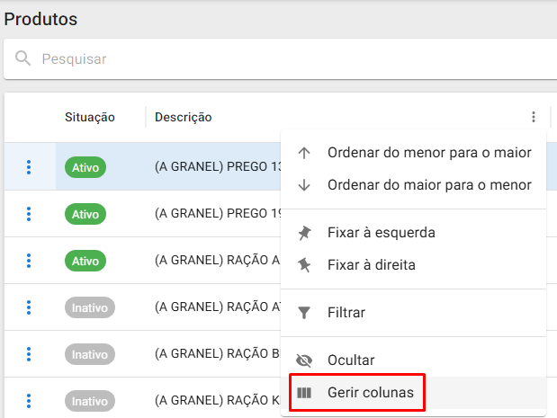Viewport: 557px width, 418px height.
Task: Open row actions for first Inativo product
Action: pos(29,307)
